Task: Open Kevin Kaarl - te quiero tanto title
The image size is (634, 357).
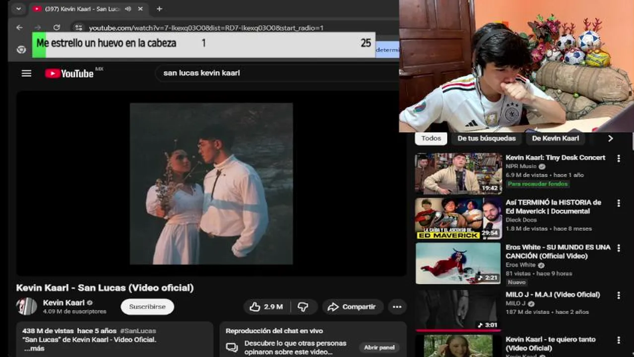Action: click(x=550, y=344)
